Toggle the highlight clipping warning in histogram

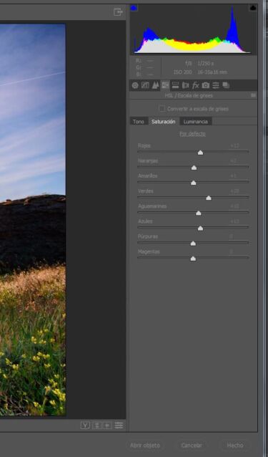click(253, 8)
